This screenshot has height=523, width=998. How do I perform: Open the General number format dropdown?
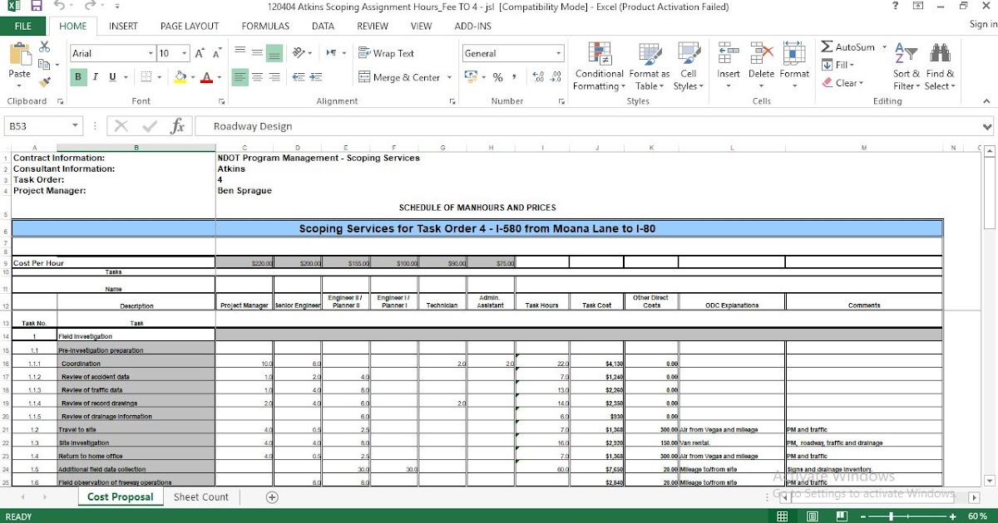(559, 52)
